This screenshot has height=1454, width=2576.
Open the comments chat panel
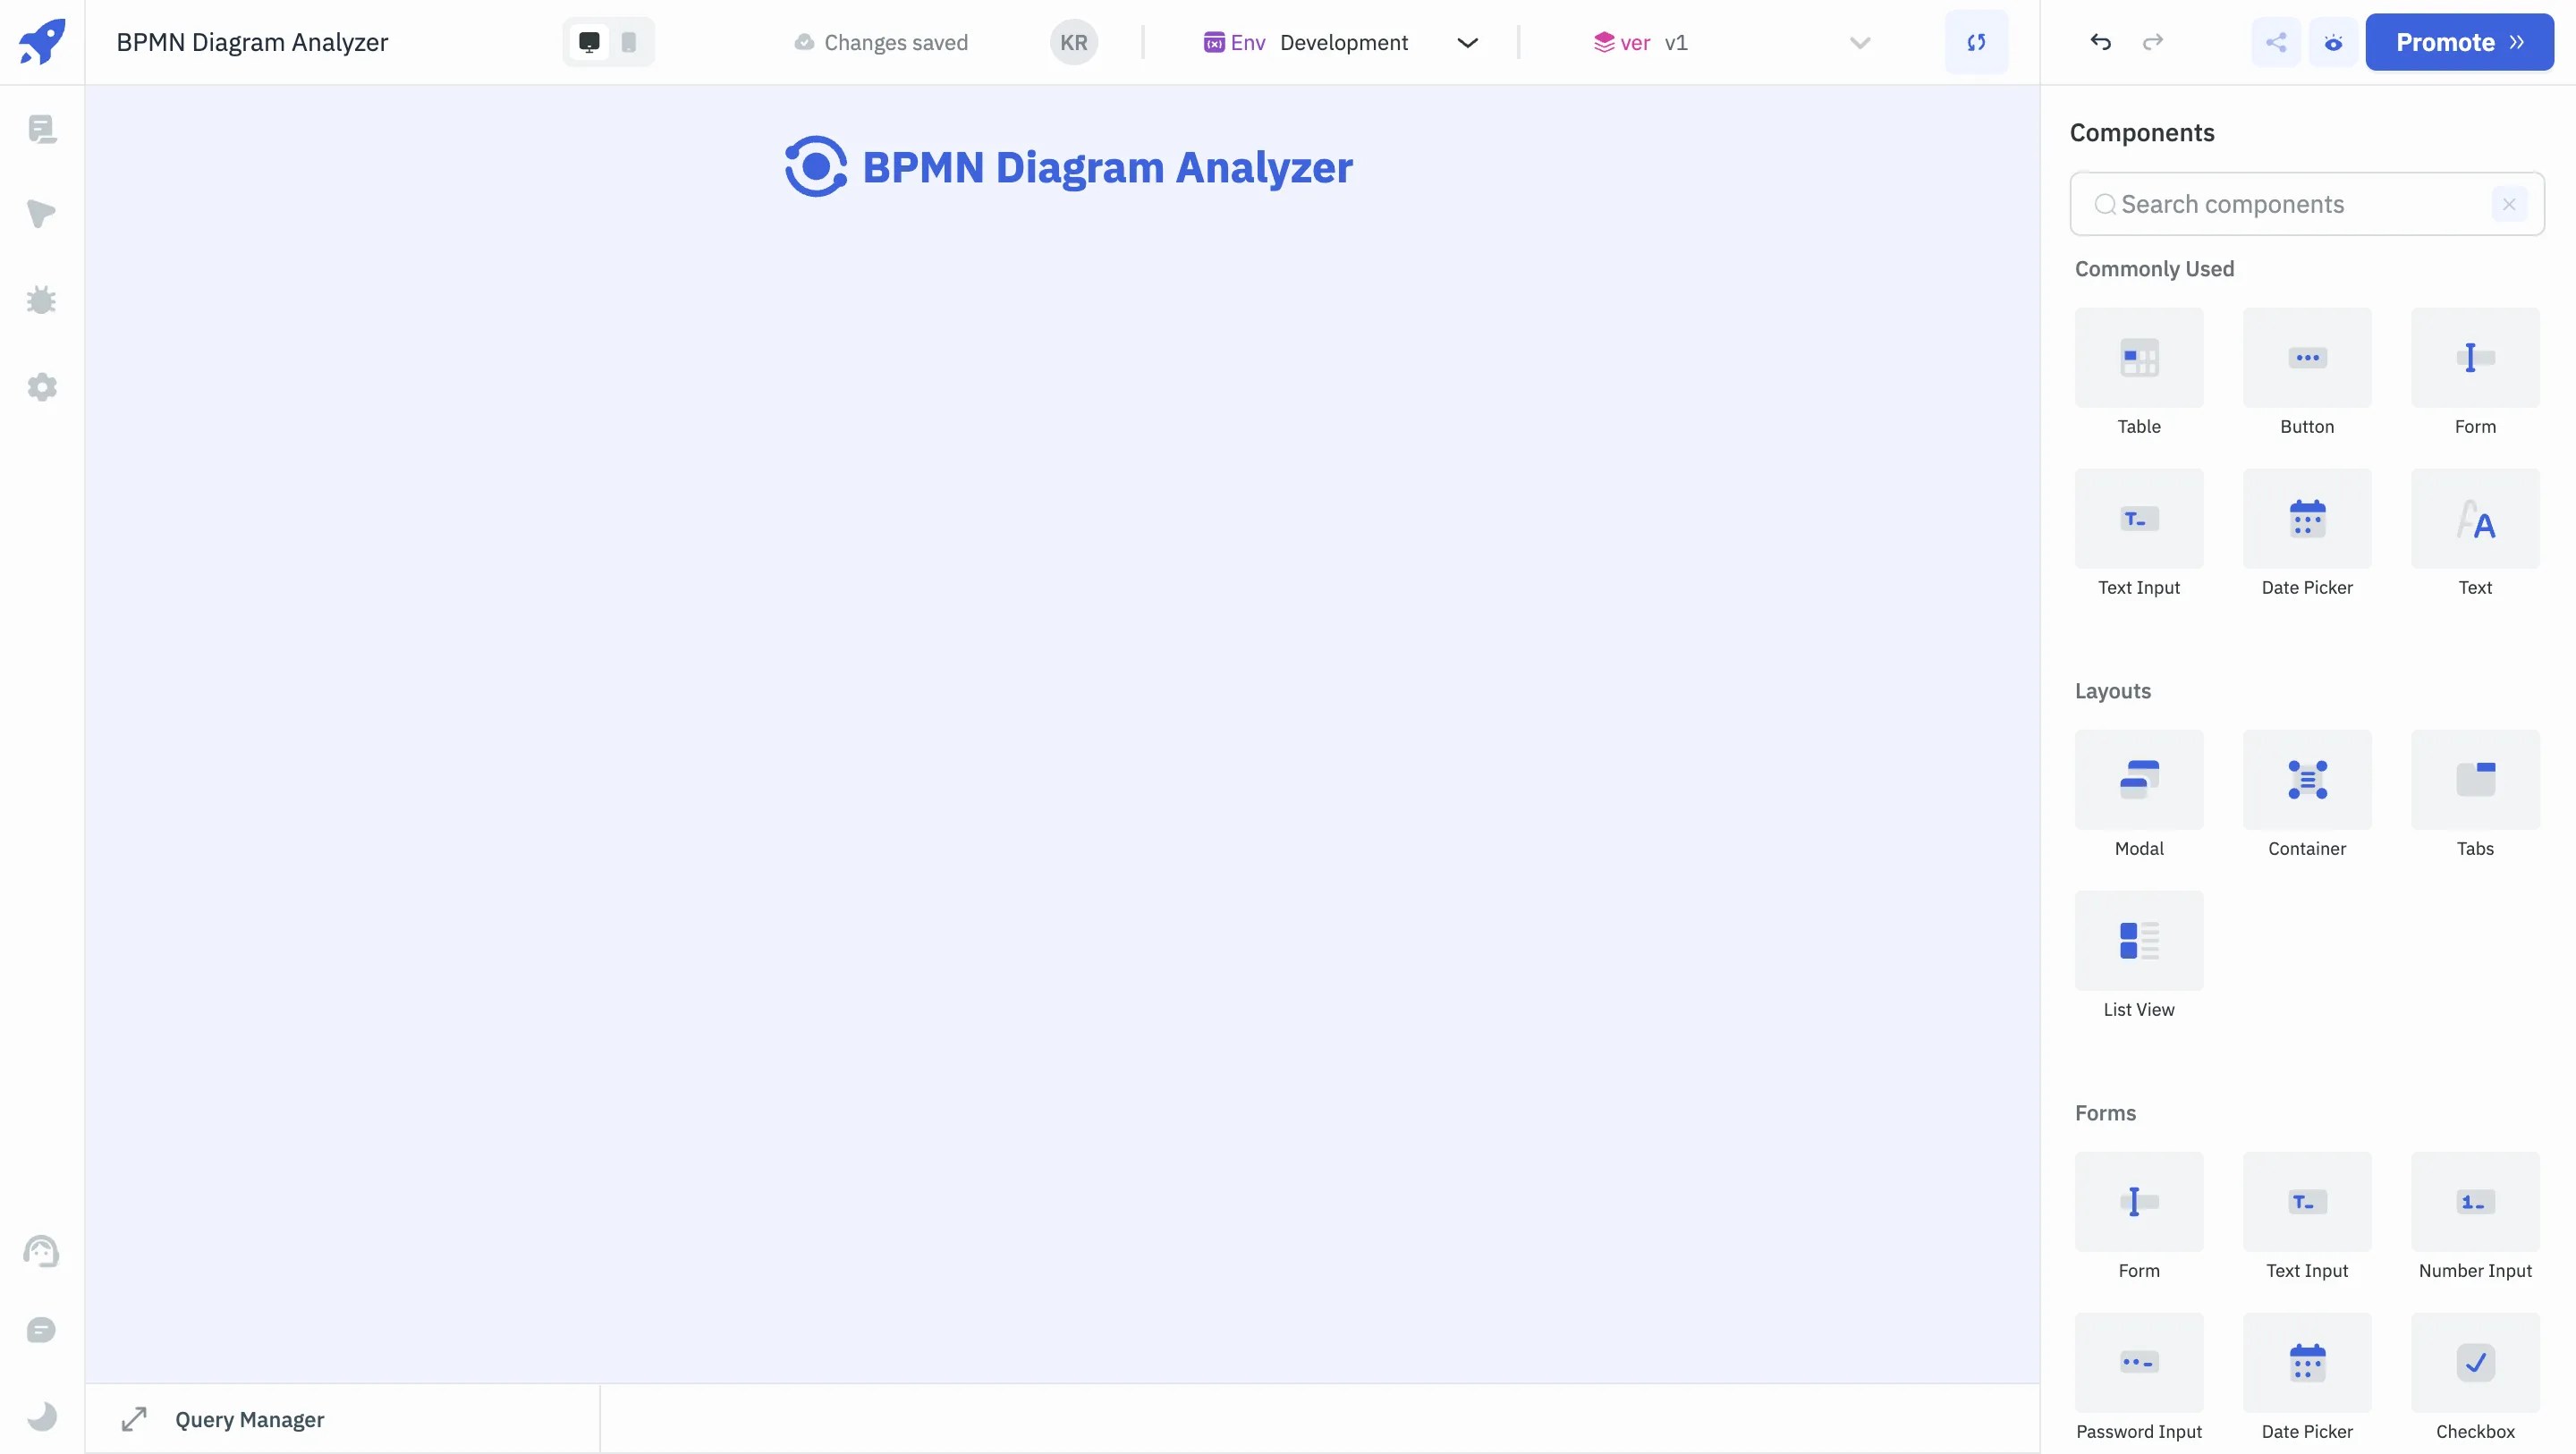click(42, 1330)
